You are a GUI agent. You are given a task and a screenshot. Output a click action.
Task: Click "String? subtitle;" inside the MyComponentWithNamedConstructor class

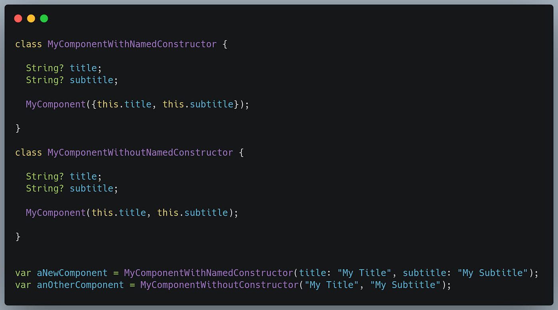click(x=72, y=80)
